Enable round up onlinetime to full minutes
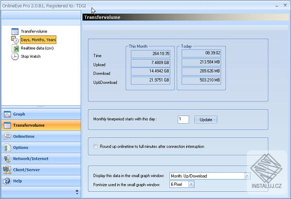 coord(96,147)
